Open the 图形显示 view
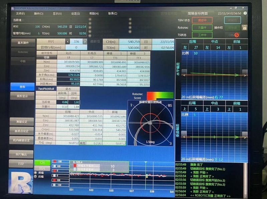The image size is (267, 199). point(22,96)
